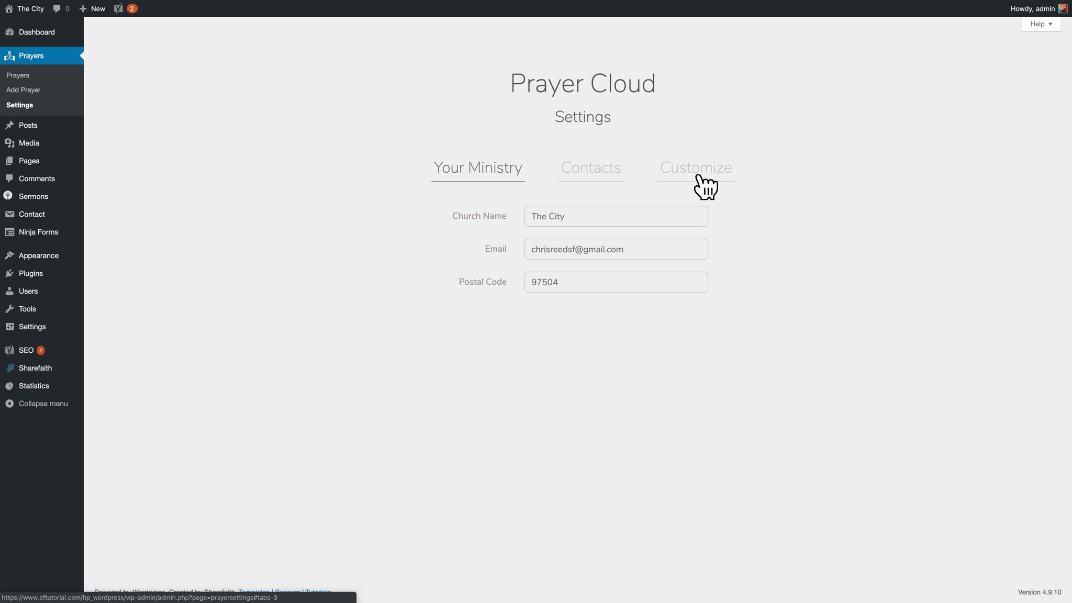Click the New link in admin bar

click(x=98, y=8)
